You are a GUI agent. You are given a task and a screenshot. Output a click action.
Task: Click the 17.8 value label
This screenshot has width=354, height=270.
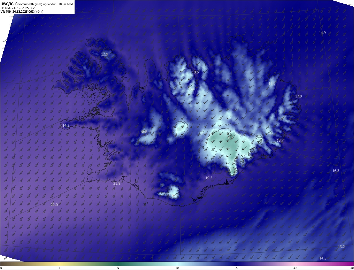(298, 96)
